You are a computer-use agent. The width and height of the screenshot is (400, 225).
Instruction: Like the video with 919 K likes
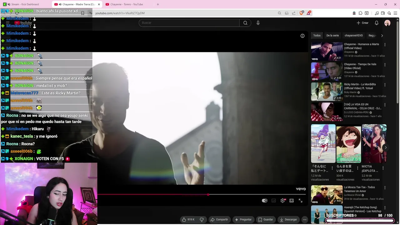(x=188, y=219)
